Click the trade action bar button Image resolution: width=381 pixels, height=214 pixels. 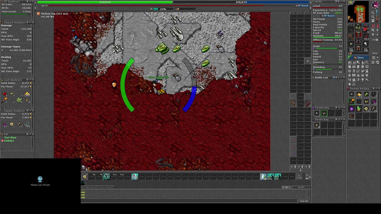tap(299, 177)
